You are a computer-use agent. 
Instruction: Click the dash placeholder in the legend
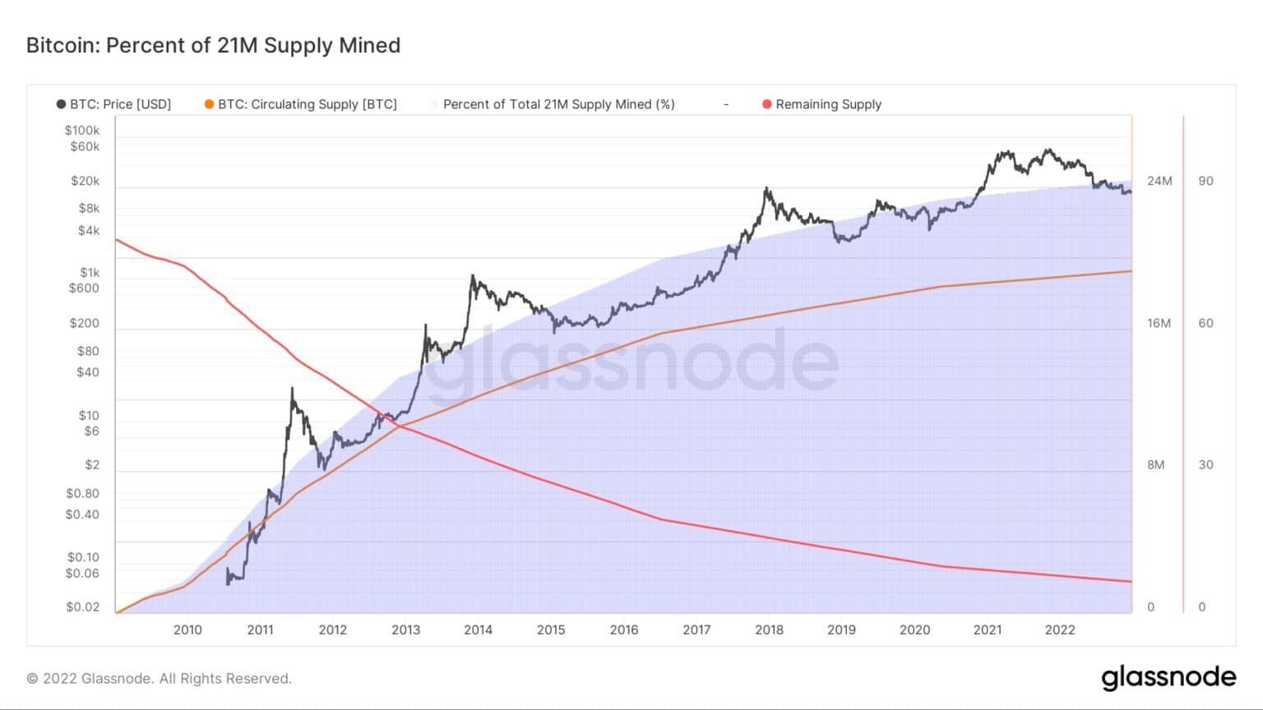(726, 104)
